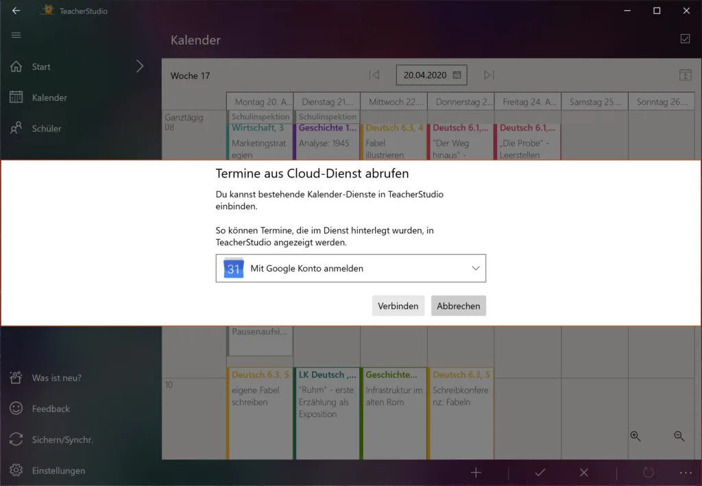The height and width of the screenshot is (486, 702).
Task: Confirm with the checkmark icon in bottom bar
Action: [x=540, y=472]
